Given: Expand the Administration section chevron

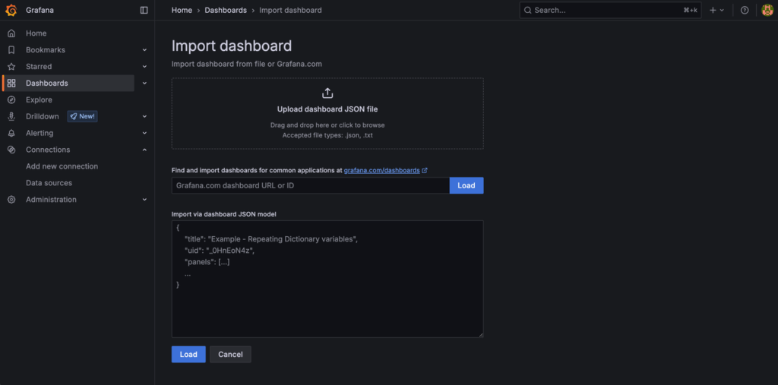Looking at the screenshot, I should pyautogui.click(x=144, y=200).
